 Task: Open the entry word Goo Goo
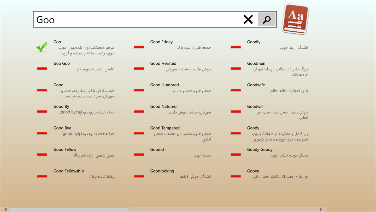tap(62, 63)
